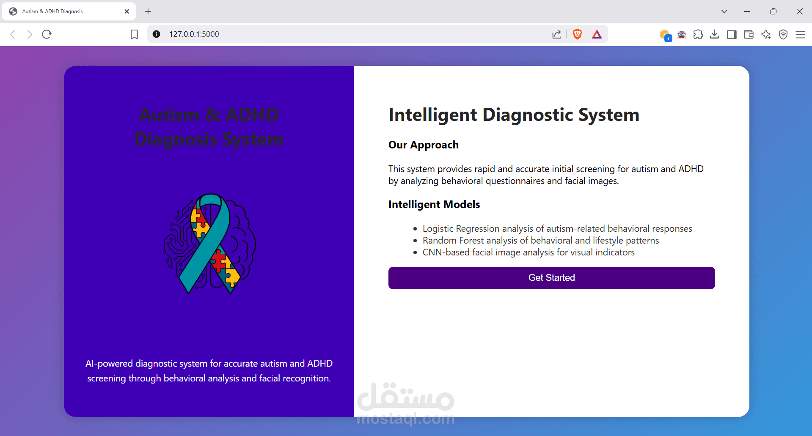Open Brave Shields lion icon
The height and width of the screenshot is (436, 812).
[x=577, y=34]
